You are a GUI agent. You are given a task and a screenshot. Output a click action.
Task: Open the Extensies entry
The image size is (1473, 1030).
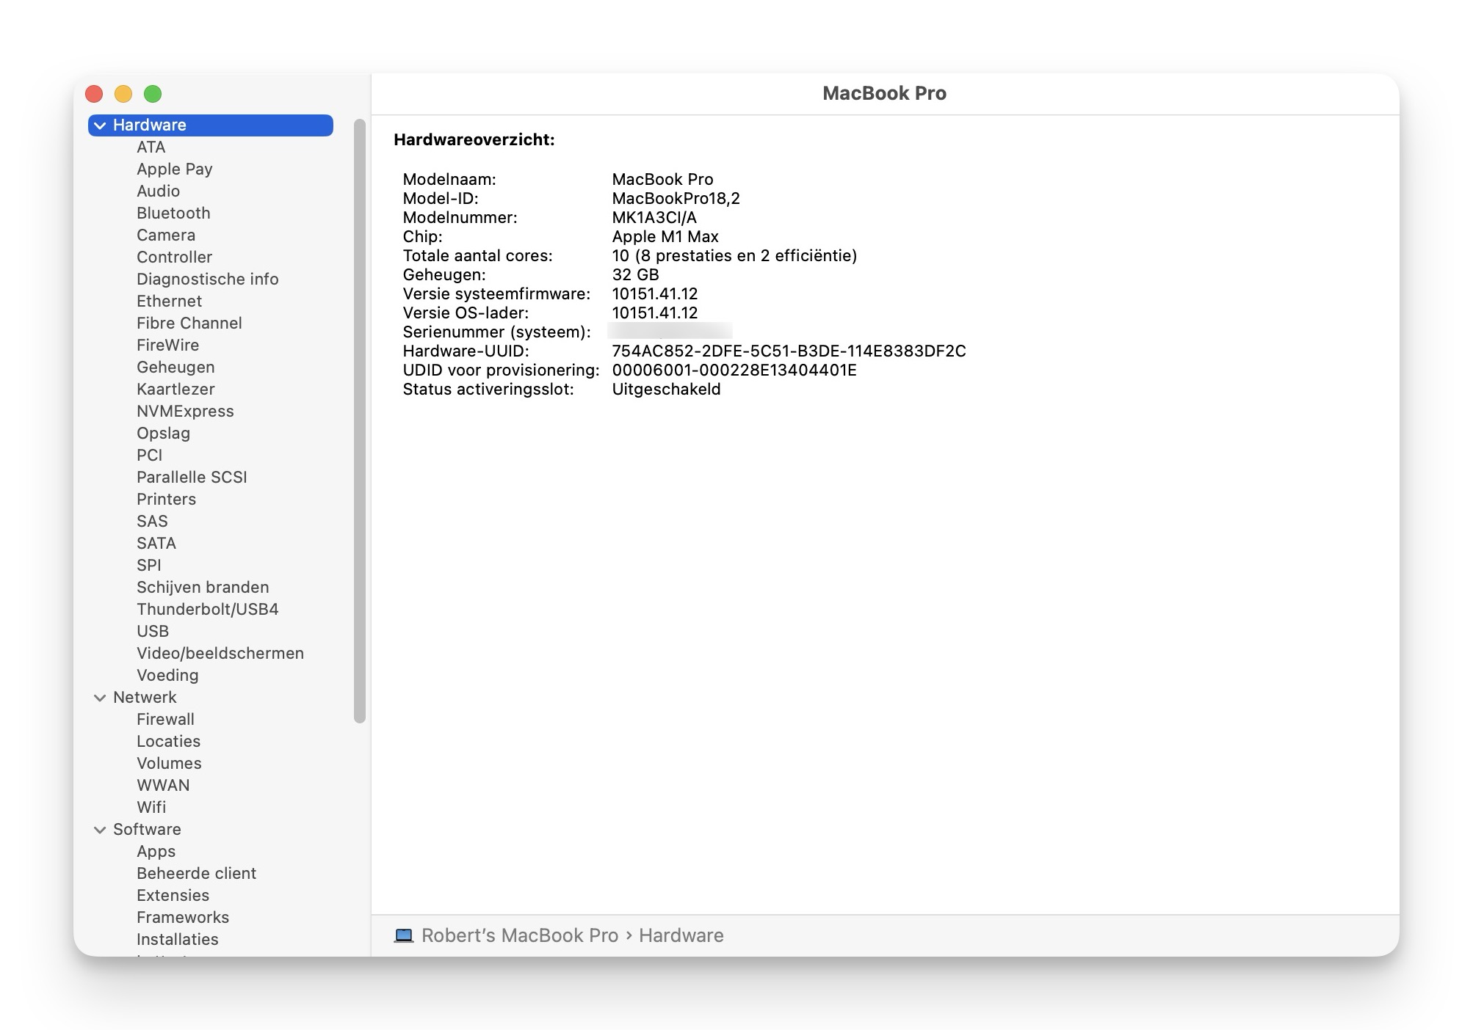[x=173, y=896]
